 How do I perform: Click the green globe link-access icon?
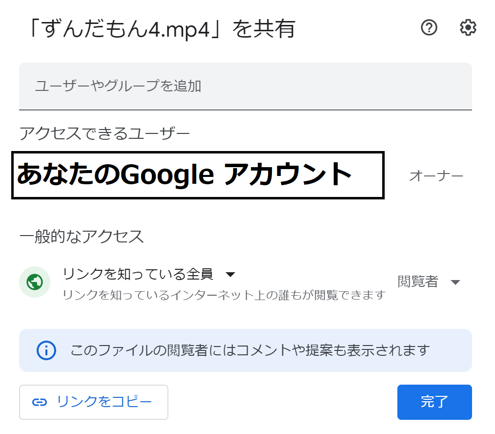[x=35, y=282]
